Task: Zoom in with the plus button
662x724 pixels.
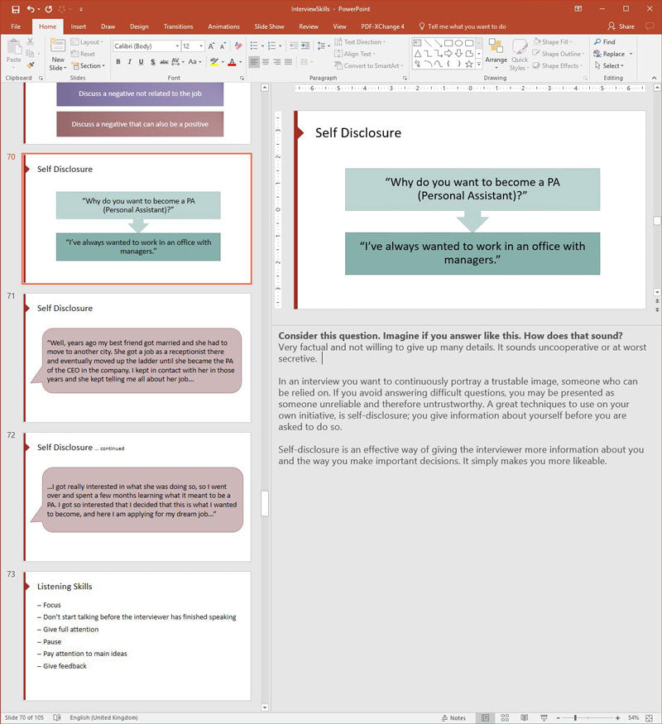Action: (617, 717)
